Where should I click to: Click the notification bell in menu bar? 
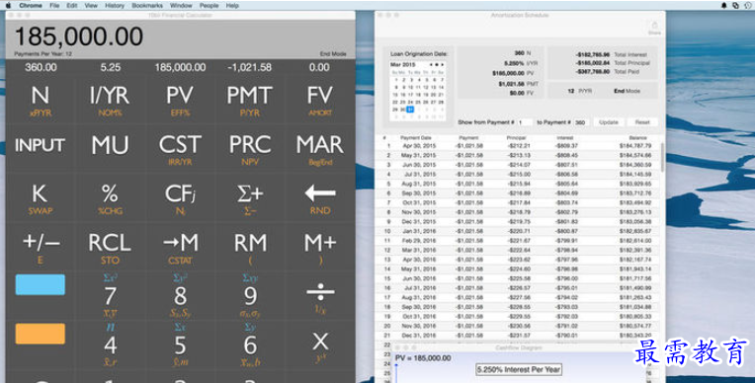click(723, 5)
